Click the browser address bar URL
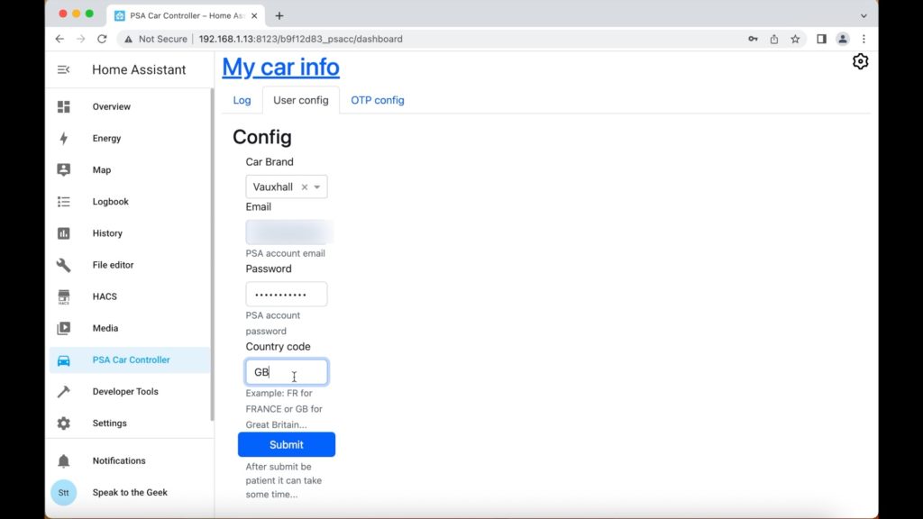Screen dimensions: 923x519 (x=301, y=39)
